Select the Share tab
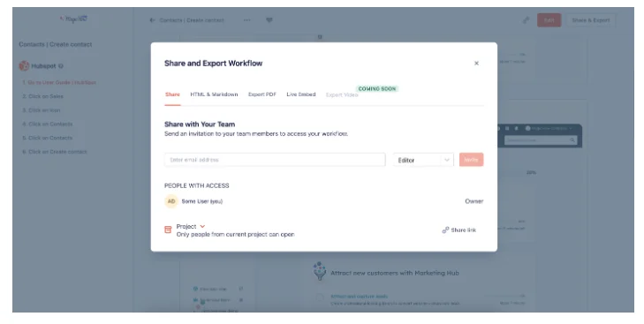The image size is (644, 324). pyautogui.click(x=172, y=94)
